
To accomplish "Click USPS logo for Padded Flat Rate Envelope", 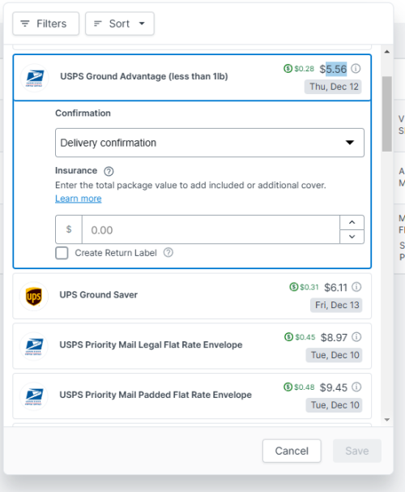I will pos(34,396).
